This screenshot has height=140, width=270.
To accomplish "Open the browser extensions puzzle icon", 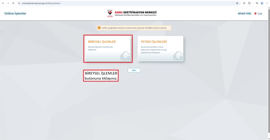I will pos(249,3).
